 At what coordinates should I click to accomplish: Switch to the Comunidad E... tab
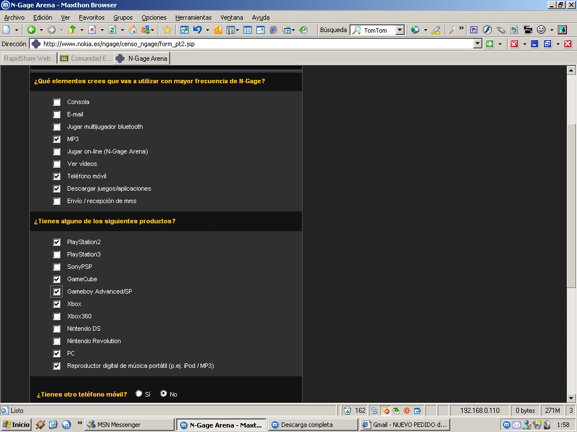(x=86, y=58)
